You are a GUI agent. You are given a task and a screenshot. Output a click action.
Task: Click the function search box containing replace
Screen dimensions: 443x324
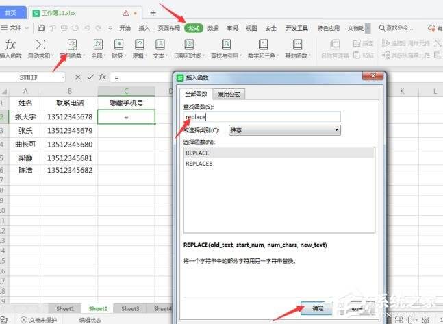point(262,116)
